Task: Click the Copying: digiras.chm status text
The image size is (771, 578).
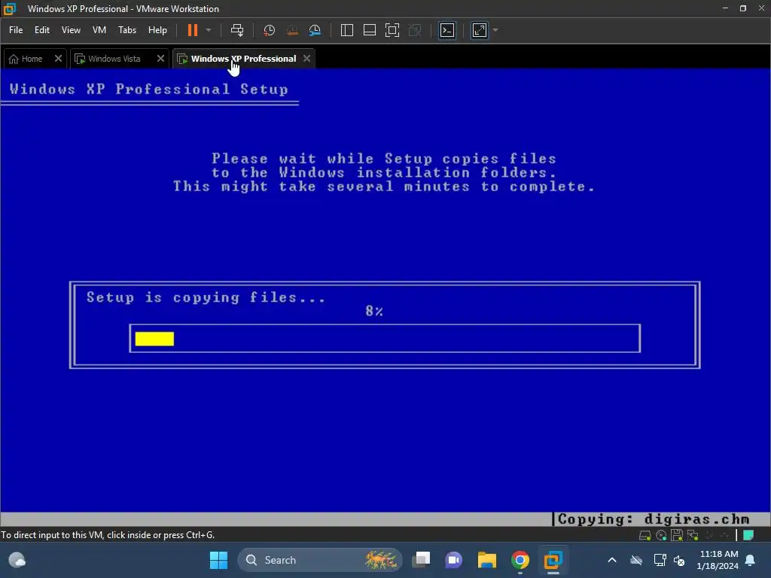Action: pos(654,519)
